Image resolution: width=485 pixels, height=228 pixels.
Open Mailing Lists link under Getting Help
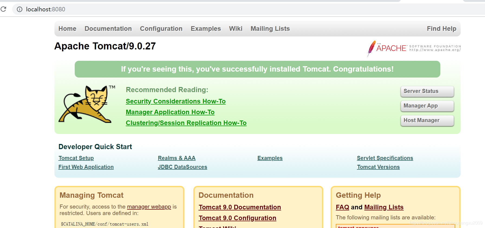click(x=384, y=207)
